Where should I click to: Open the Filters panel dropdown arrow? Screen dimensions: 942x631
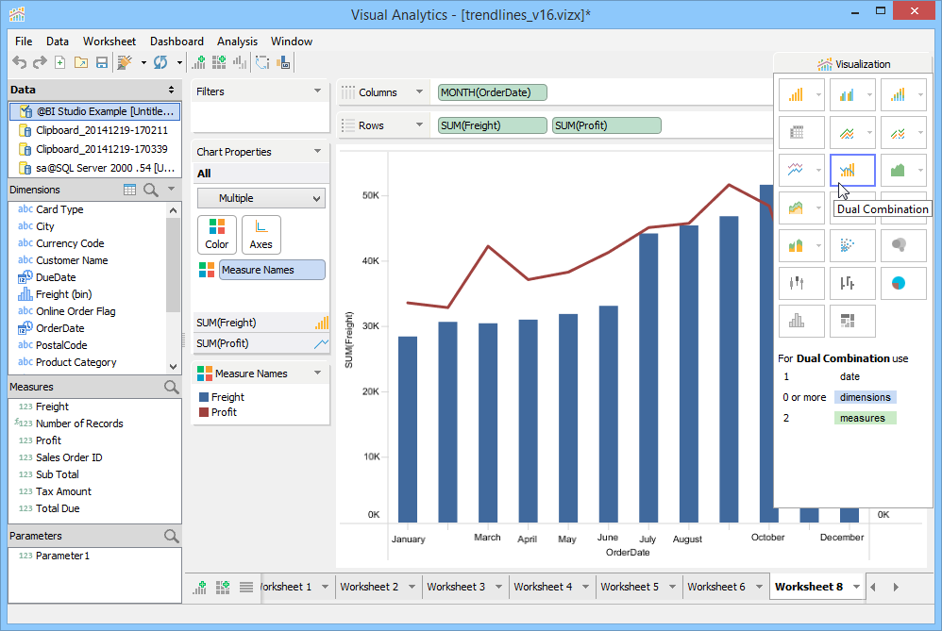point(318,91)
